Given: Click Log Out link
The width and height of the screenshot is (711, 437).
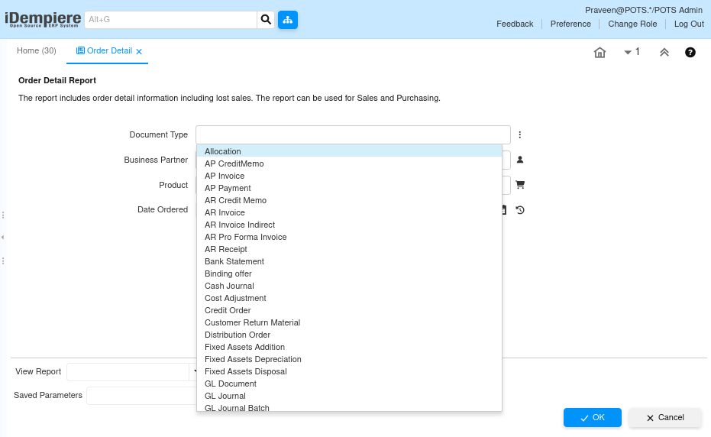Looking at the screenshot, I should 689,24.
